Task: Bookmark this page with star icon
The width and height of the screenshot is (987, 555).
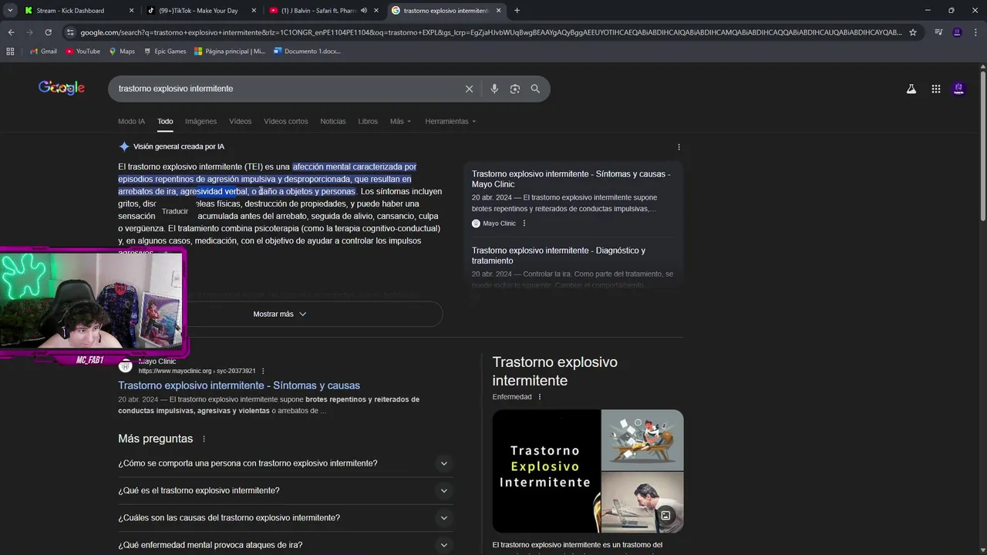Action: point(913,32)
